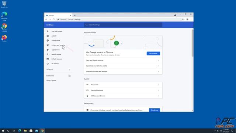This screenshot has width=236, height=133.
Task: Open Privacy and security in sidebar
Action: 58,45
